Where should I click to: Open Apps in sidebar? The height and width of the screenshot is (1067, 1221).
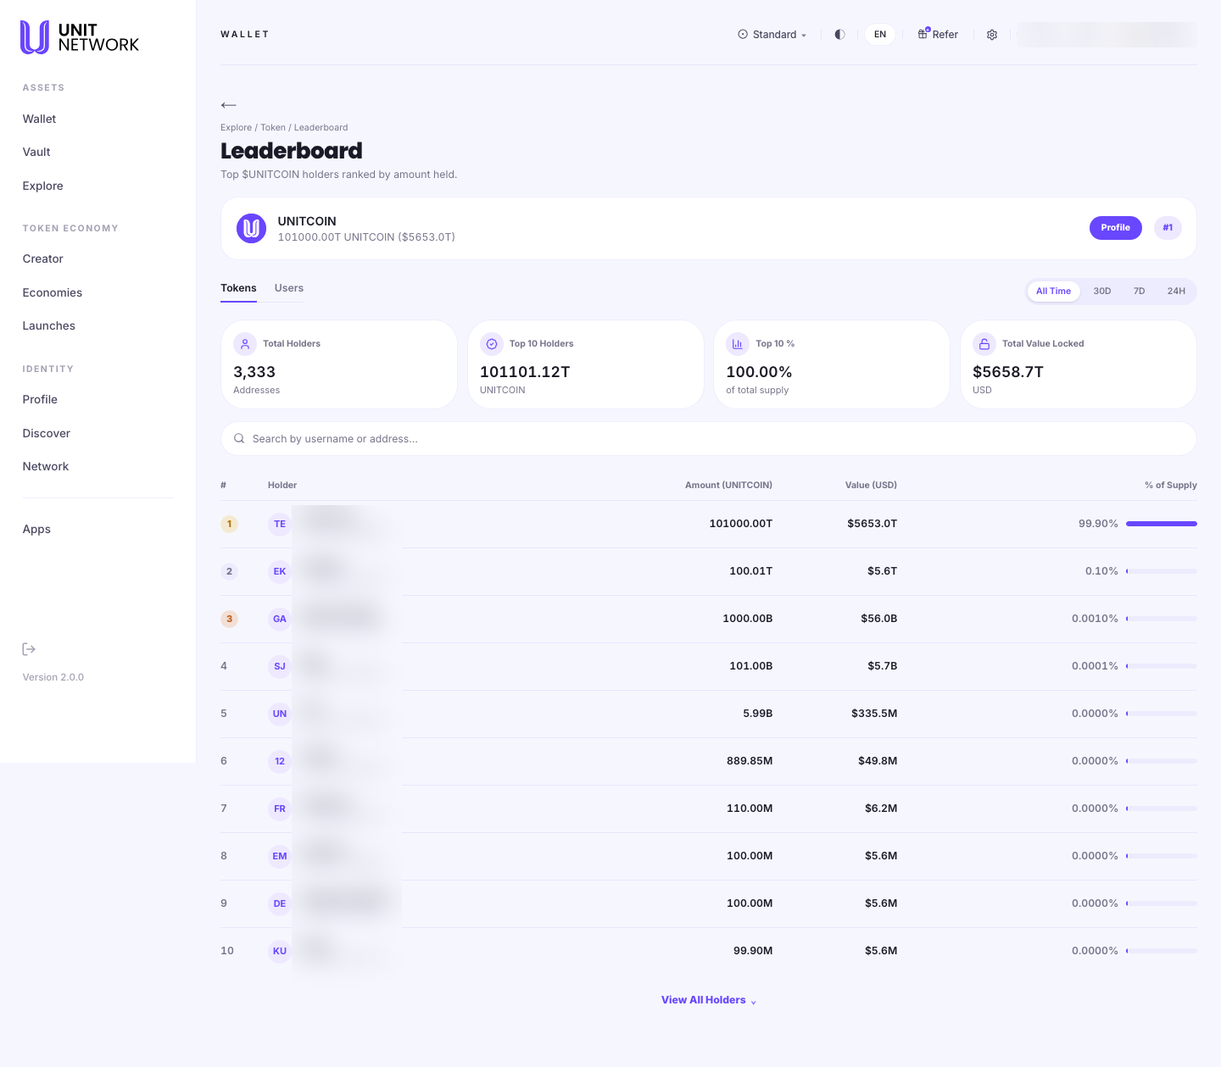tap(36, 530)
